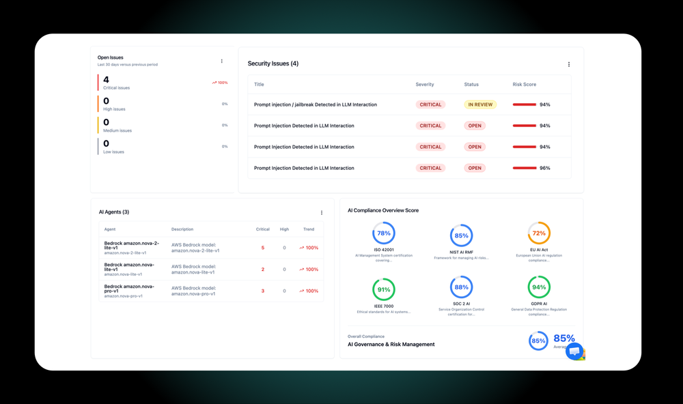The height and width of the screenshot is (404, 683).
Task: Click the IEEE 7000 91% ring
Action: (384, 289)
